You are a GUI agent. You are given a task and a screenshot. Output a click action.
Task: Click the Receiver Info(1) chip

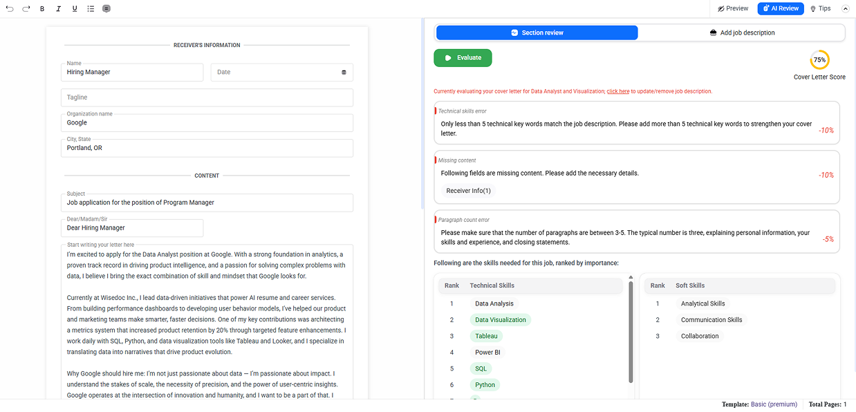coord(468,190)
